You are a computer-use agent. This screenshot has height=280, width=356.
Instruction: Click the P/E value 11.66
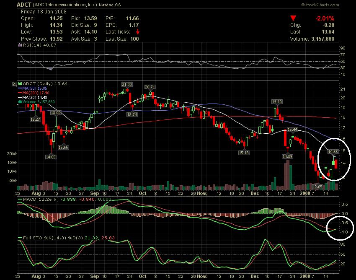132,18
